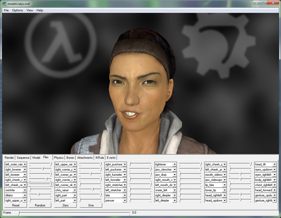Click the head_updown slider

(240, 200)
